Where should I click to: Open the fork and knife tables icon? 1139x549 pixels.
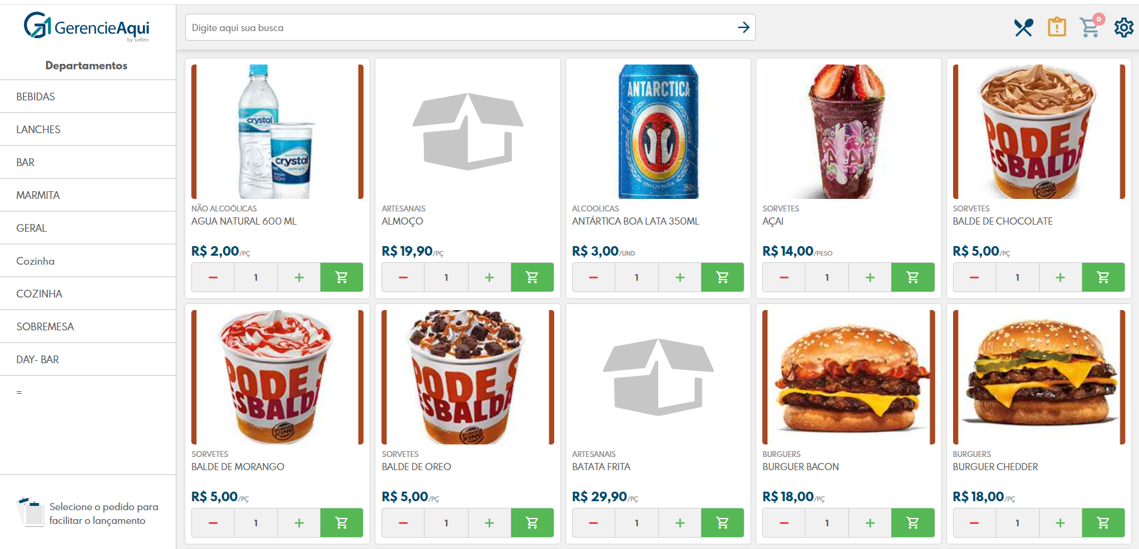pyautogui.click(x=1023, y=27)
